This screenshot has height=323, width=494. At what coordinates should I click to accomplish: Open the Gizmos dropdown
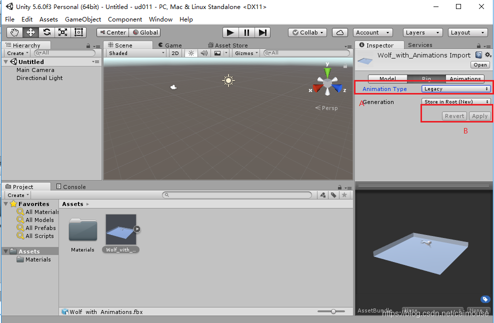(246, 53)
